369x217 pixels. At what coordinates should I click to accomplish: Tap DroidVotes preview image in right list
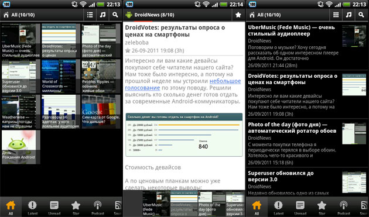click(354, 85)
